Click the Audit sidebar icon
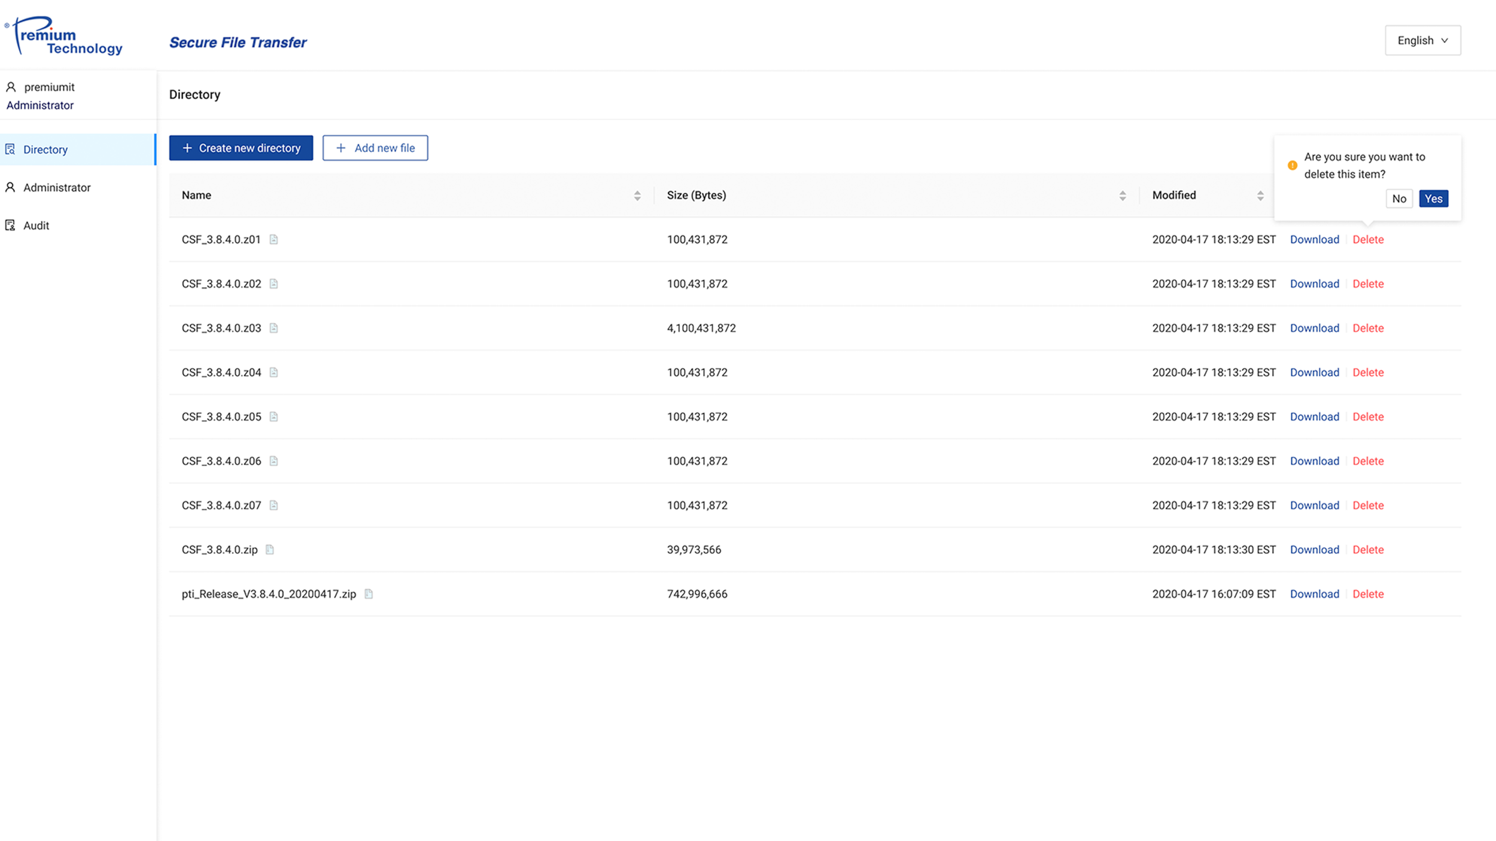 click(x=10, y=225)
